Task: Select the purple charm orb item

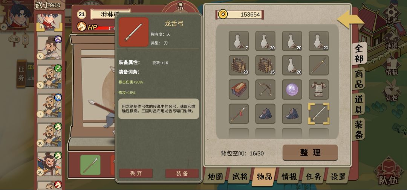Action: [292, 90]
